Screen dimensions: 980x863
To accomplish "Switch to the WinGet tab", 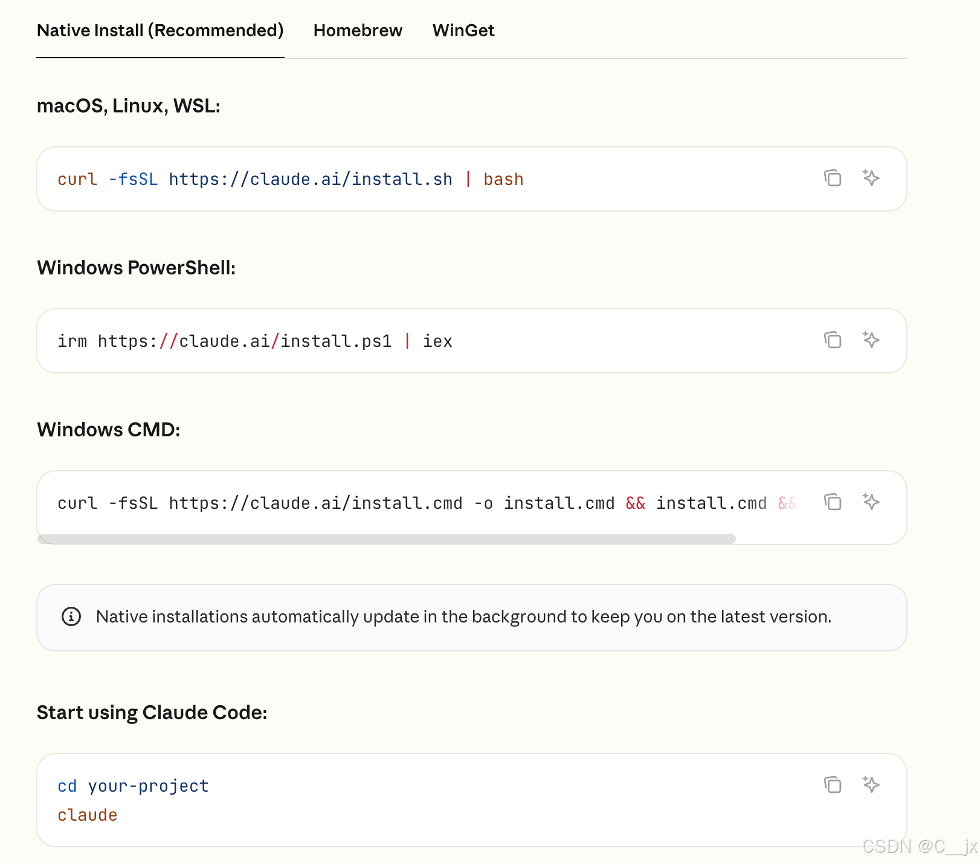I will click(x=463, y=30).
